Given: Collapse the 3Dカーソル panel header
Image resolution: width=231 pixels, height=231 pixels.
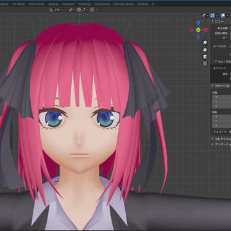Looking at the screenshot, I should click(x=221, y=85).
